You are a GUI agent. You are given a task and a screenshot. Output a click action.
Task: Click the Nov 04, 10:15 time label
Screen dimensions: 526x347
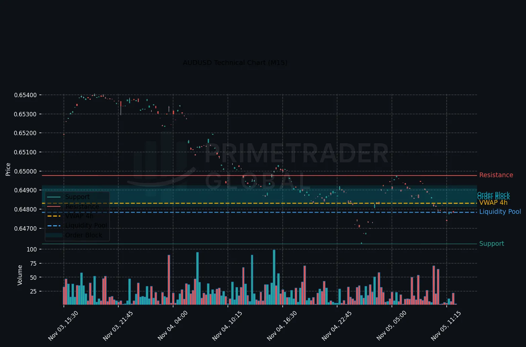[228, 326]
